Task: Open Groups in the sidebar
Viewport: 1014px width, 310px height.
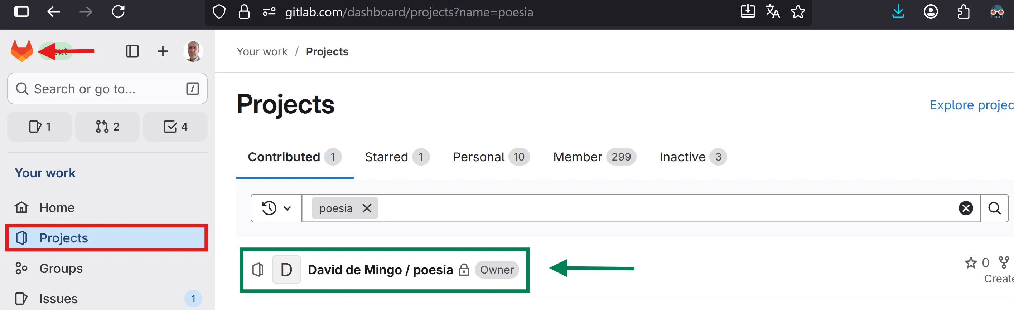Action: [x=61, y=269]
